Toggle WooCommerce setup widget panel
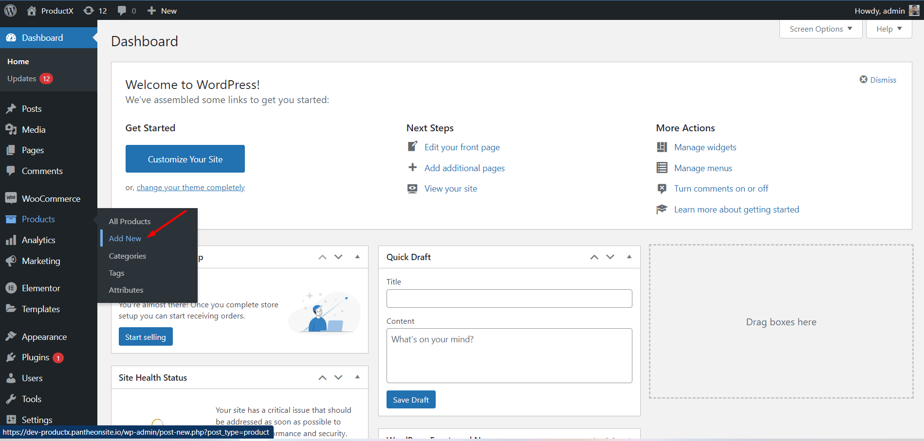The width and height of the screenshot is (924, 441). (x=357, y=257)
